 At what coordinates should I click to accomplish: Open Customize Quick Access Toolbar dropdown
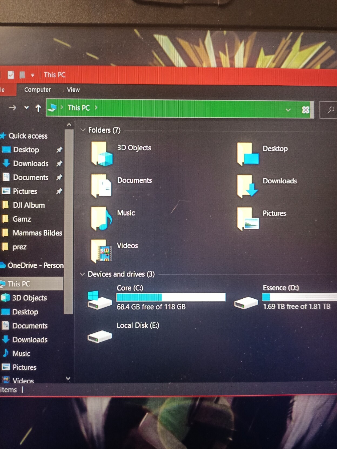[33, 75]
